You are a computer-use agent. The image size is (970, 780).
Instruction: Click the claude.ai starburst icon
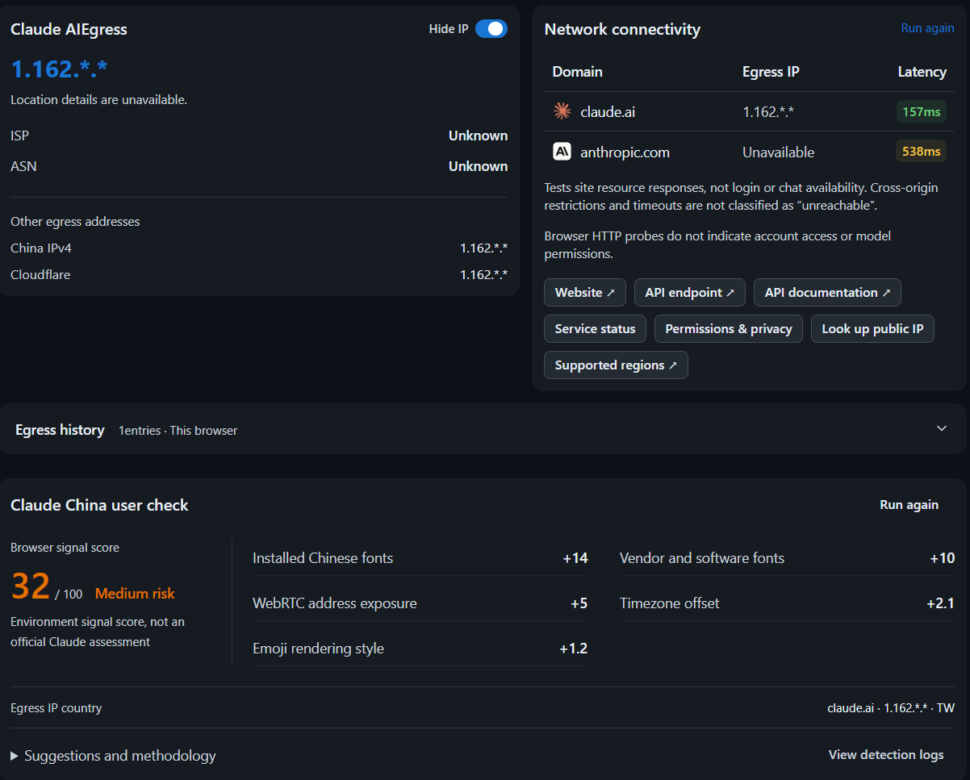pos(562,111)
